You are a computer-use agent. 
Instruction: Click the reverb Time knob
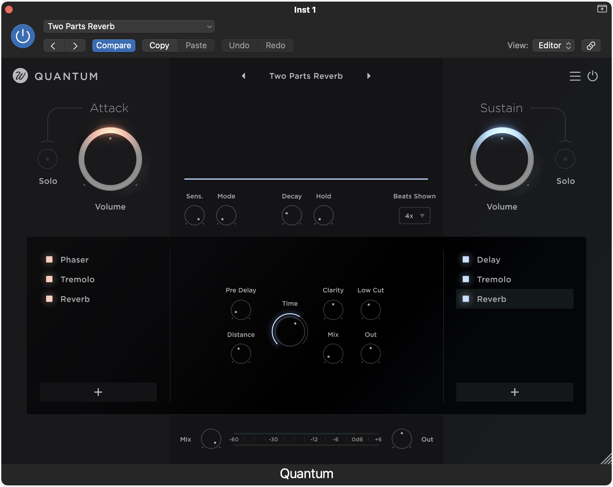(x=290, y=330)
